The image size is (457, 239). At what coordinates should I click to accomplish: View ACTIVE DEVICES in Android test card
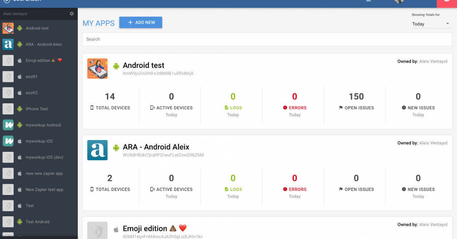[171, 105]
